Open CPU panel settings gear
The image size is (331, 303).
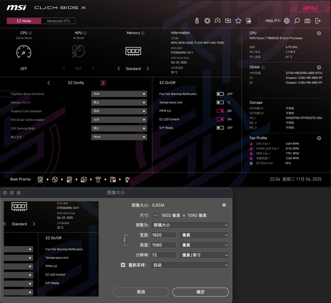(x=319, y=34)
